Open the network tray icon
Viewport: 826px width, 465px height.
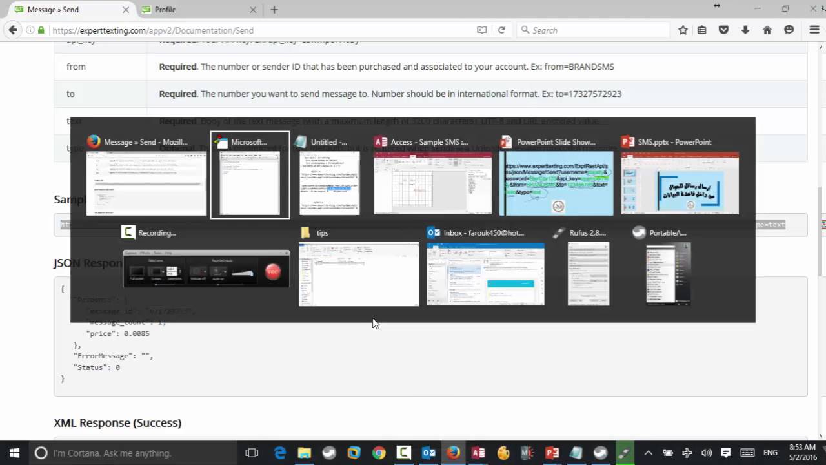click(687, 453)
